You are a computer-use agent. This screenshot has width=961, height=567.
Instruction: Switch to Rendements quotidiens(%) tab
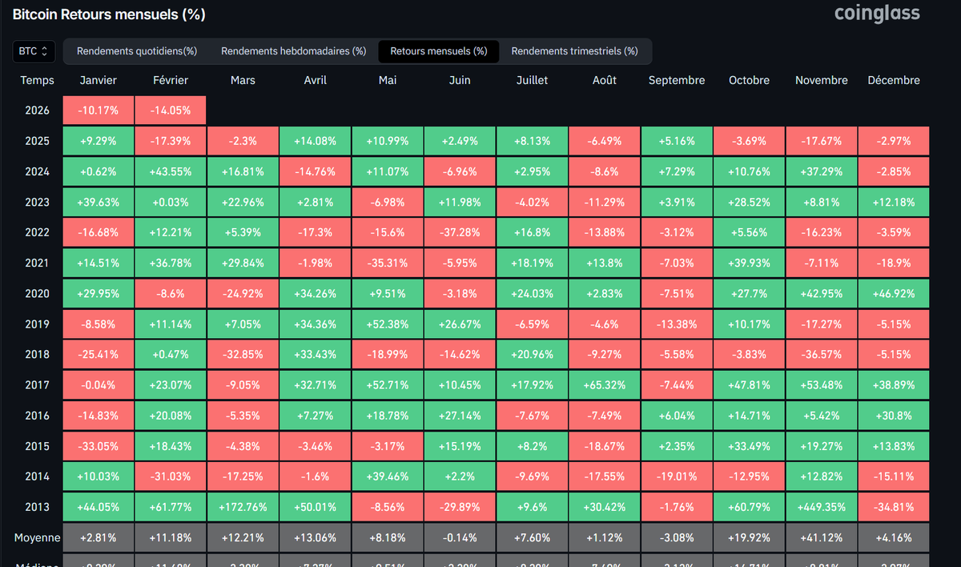tap(137, 51)
